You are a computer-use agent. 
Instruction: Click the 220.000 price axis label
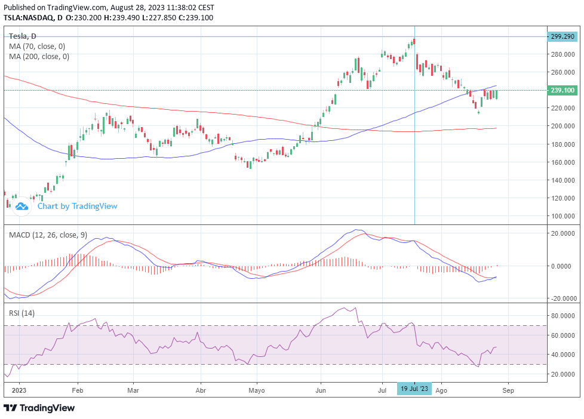click(563, 108)
